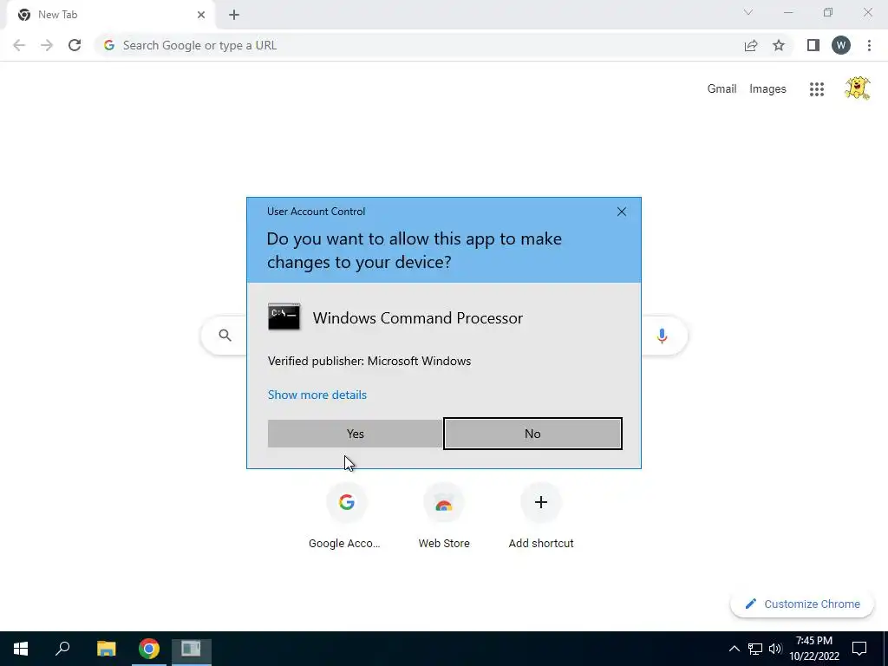Start voice search with microphone icon
Screen dimensions: 888x666
pos(662,336)
